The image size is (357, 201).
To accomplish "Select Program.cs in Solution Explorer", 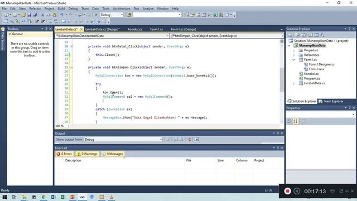I will click(312, 79).
